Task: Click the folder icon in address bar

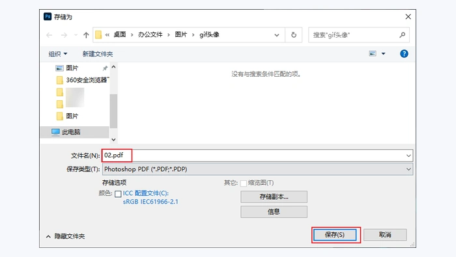Action: (x=98, y=35)
